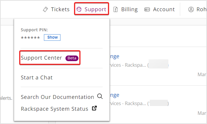
Task: Click the Support headset icon
Action: point(79,9)
